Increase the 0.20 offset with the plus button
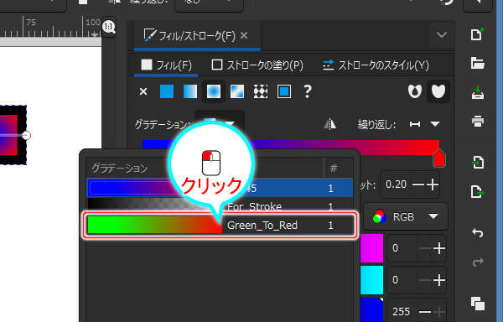Screen dimensions: 503x322 tap(432, 184)
